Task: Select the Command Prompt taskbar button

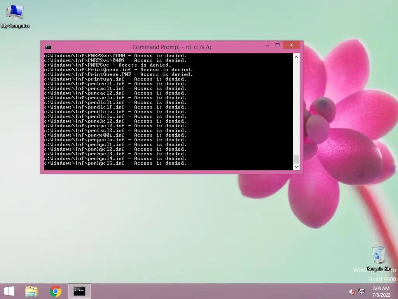Action: [79, 291]
